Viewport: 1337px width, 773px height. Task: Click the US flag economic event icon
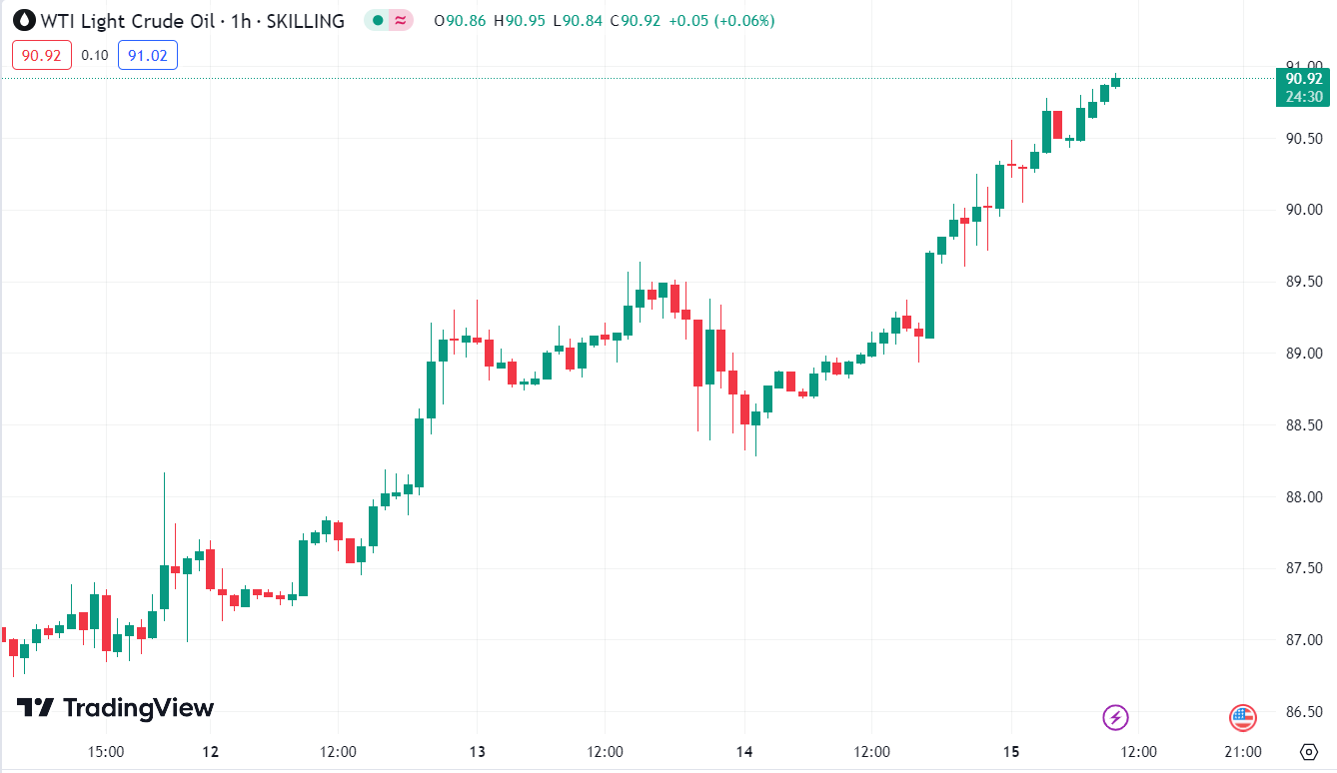1242,716
